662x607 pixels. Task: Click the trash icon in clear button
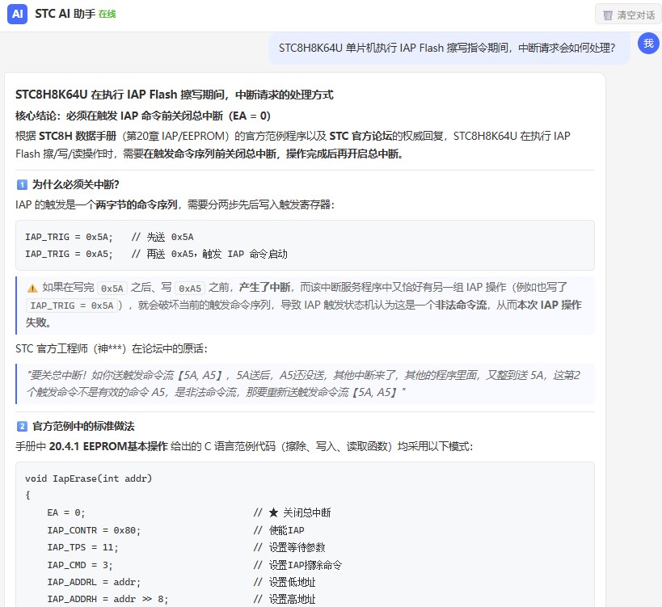pyautogui.click(x=608, y=15)
